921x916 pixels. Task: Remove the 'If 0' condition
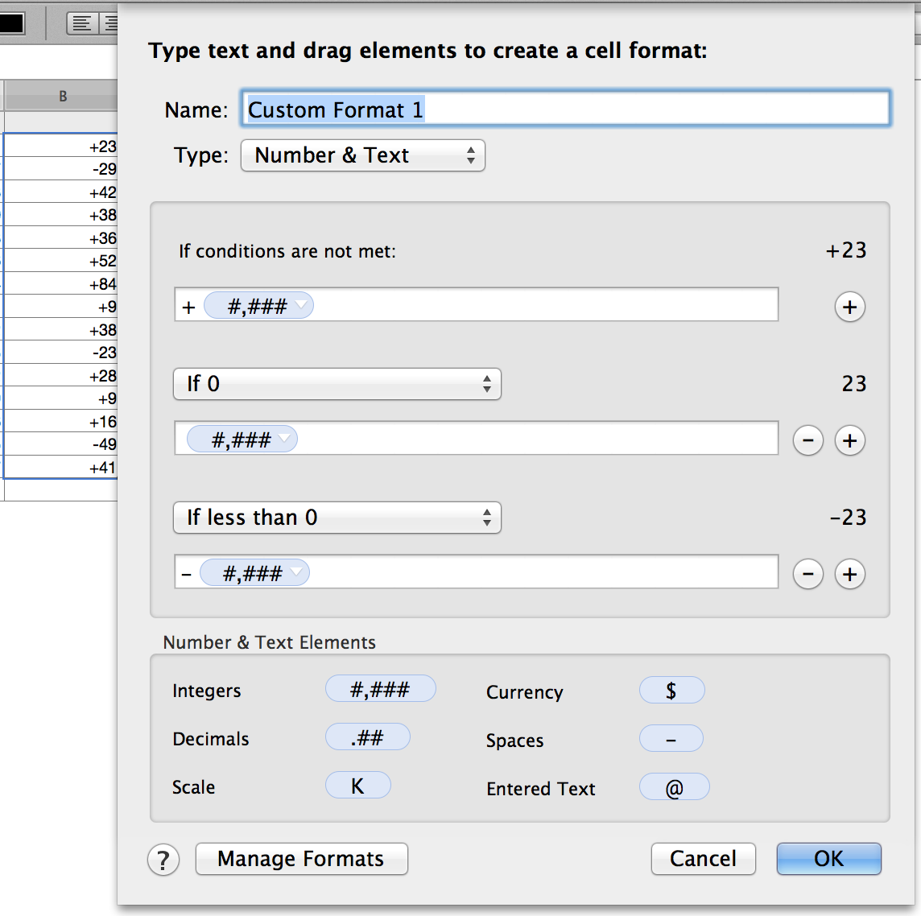[x=808, y=441]
